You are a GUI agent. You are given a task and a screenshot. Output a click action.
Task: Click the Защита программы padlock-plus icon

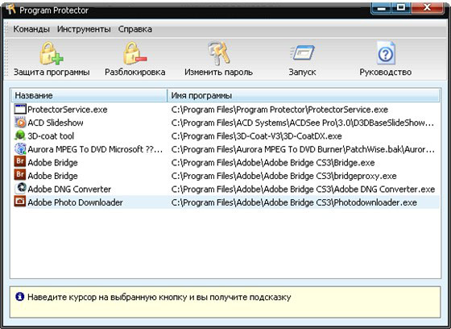point(52,53)
